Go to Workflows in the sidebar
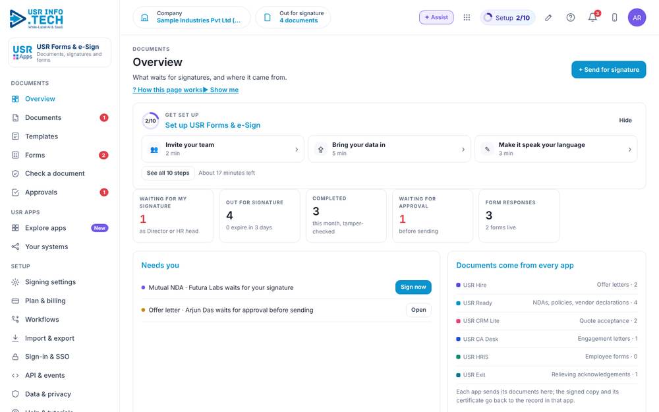Image resolution: width=659 pixels, height=412 pixels. pyautogui.click(x=60, y=320)
